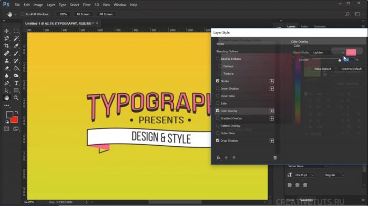Enable the Satin checkbox
Viewport: 368px width, 206px height.
(x=218, y=103)
